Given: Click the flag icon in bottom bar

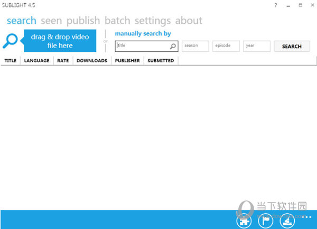Looking at the screenshot, I should coord(266,221).
